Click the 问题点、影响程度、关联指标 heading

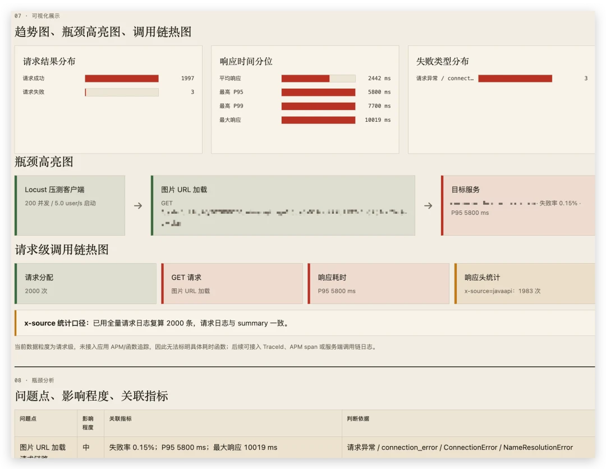(91, 396)
